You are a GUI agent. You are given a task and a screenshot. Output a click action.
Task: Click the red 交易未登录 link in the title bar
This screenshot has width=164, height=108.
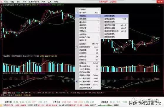click(103, 1)
